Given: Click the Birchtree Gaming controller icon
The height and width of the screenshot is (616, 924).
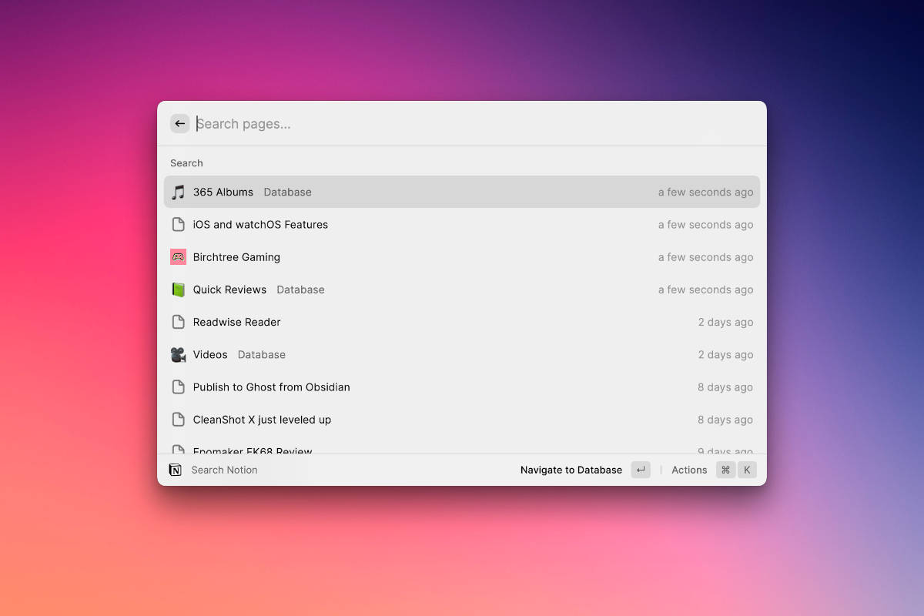Looking at the screenshot, I should pyautogui.click(x=178, y=257).
